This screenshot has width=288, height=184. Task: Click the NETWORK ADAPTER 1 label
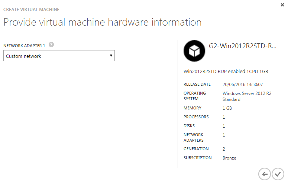point(24,46)
